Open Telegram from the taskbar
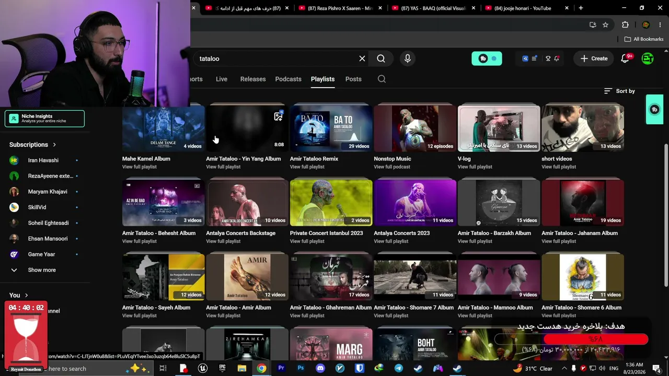The height and width of the screenshot is (376, 669). [x=399, y=368]
